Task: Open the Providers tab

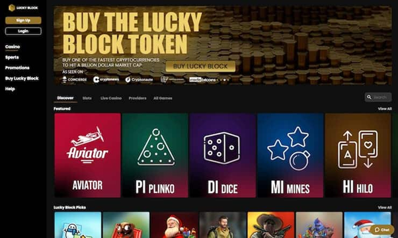Action: point(138,99)
